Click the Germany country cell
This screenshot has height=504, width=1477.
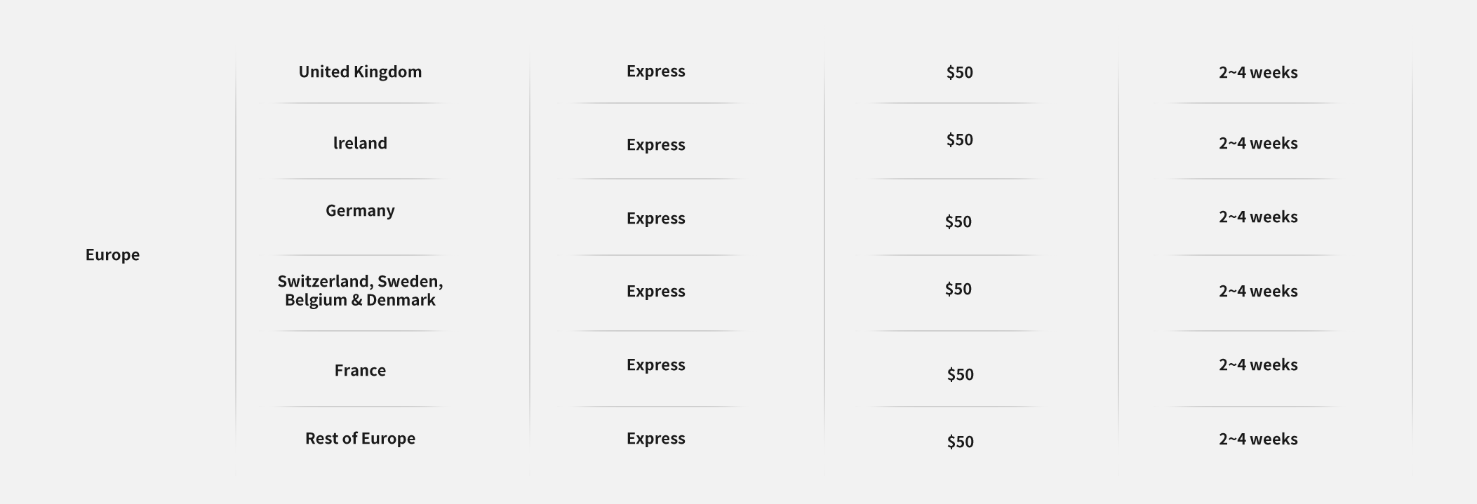pyautogui.click(x=360, y=210)
